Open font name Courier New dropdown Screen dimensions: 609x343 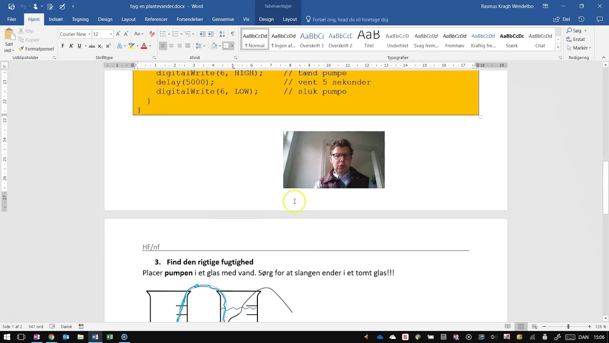[x=89, y=34]
